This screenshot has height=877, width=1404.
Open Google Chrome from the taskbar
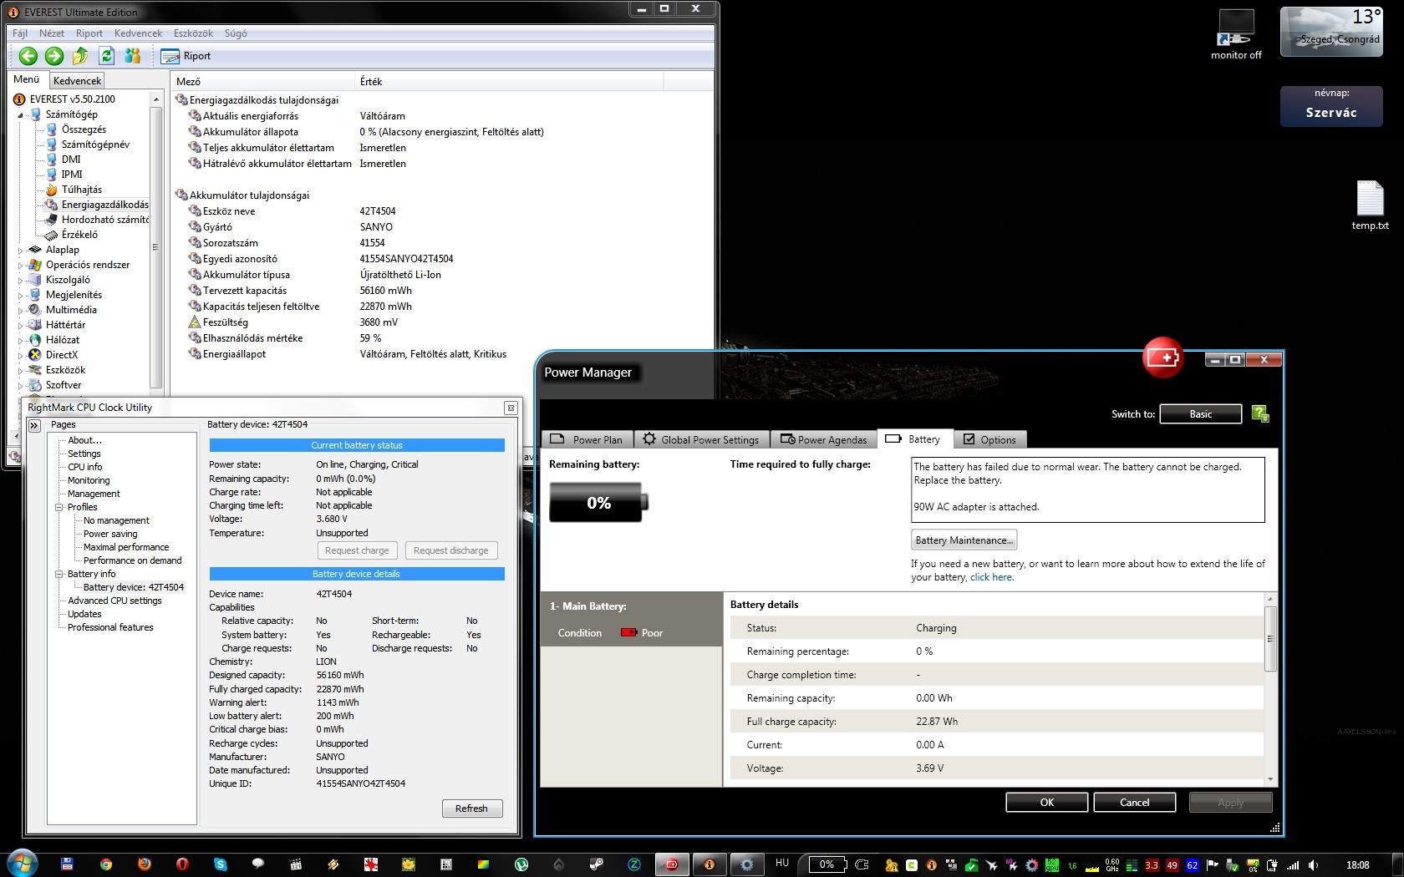coord(106,864)
